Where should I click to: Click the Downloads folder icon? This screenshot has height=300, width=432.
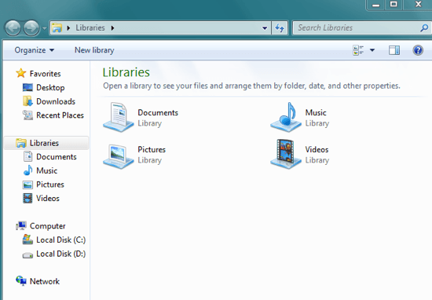click(x=27, y=101)
